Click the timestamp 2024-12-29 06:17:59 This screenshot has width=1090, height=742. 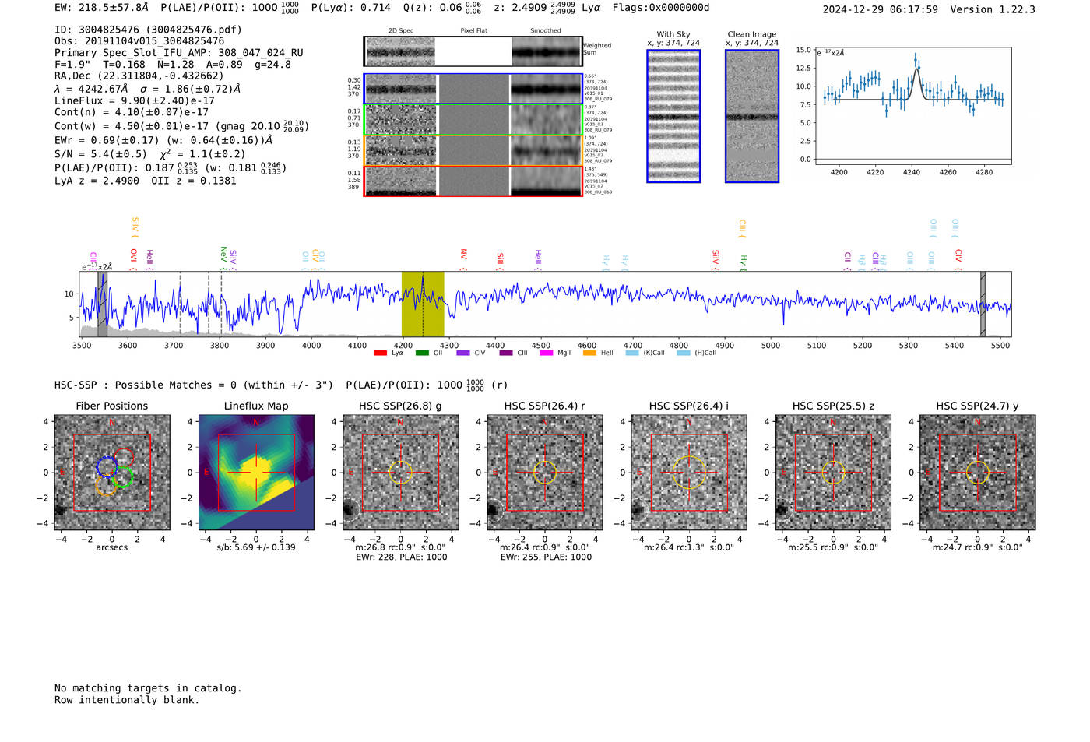[x=880, y=9]
